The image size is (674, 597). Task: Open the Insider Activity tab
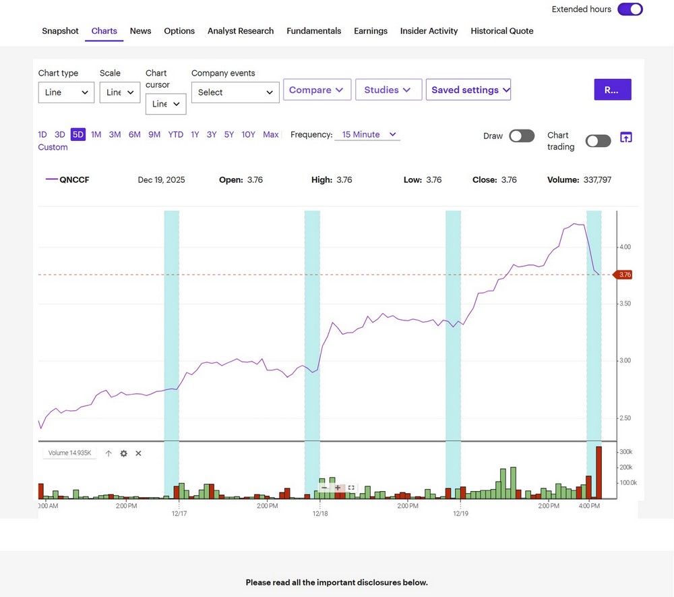tap(429, 31)
